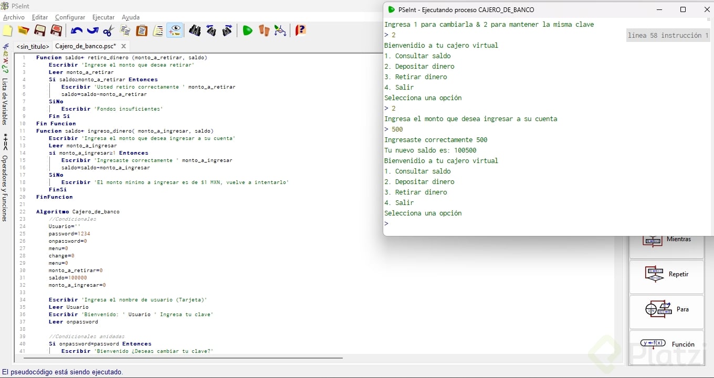Undo the last edit with the blue arrow
Screen dimensions: 714x378
point(77,30)
